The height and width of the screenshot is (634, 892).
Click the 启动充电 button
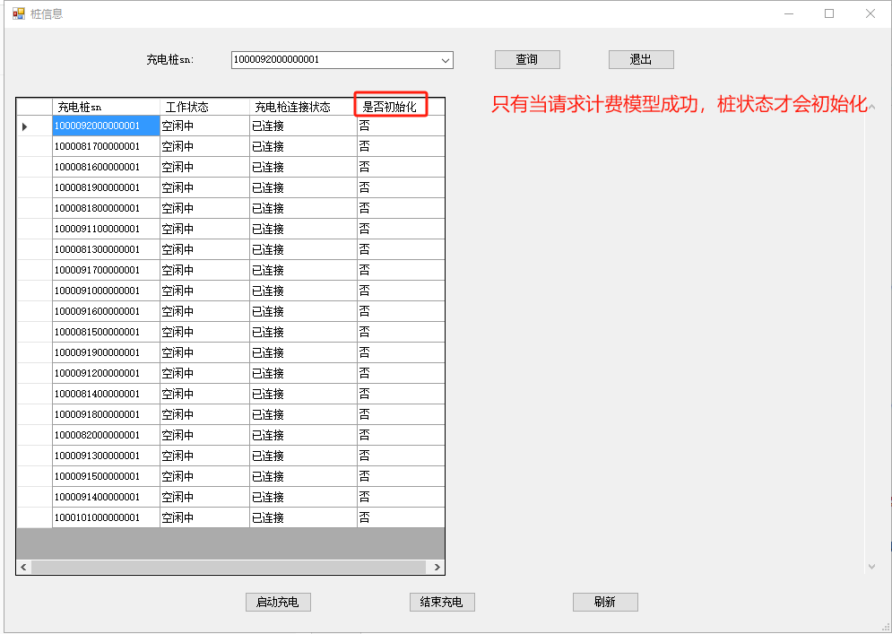click(x=278, y=602)
